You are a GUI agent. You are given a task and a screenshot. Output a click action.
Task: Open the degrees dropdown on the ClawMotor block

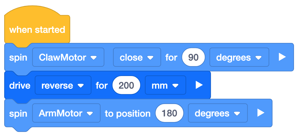tap(239, 58)
